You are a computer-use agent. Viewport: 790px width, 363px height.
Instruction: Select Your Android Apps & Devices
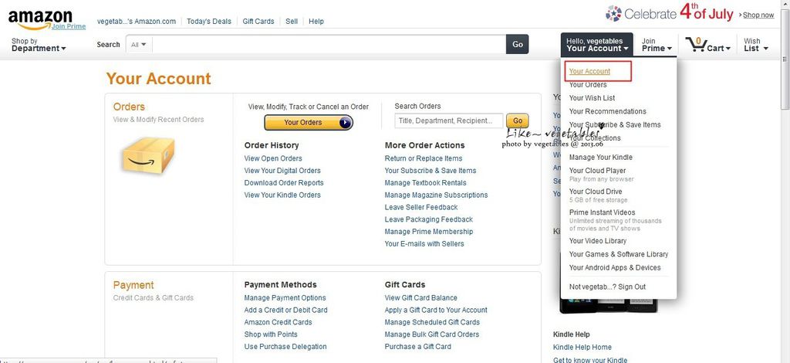click(x=615, y=268)
